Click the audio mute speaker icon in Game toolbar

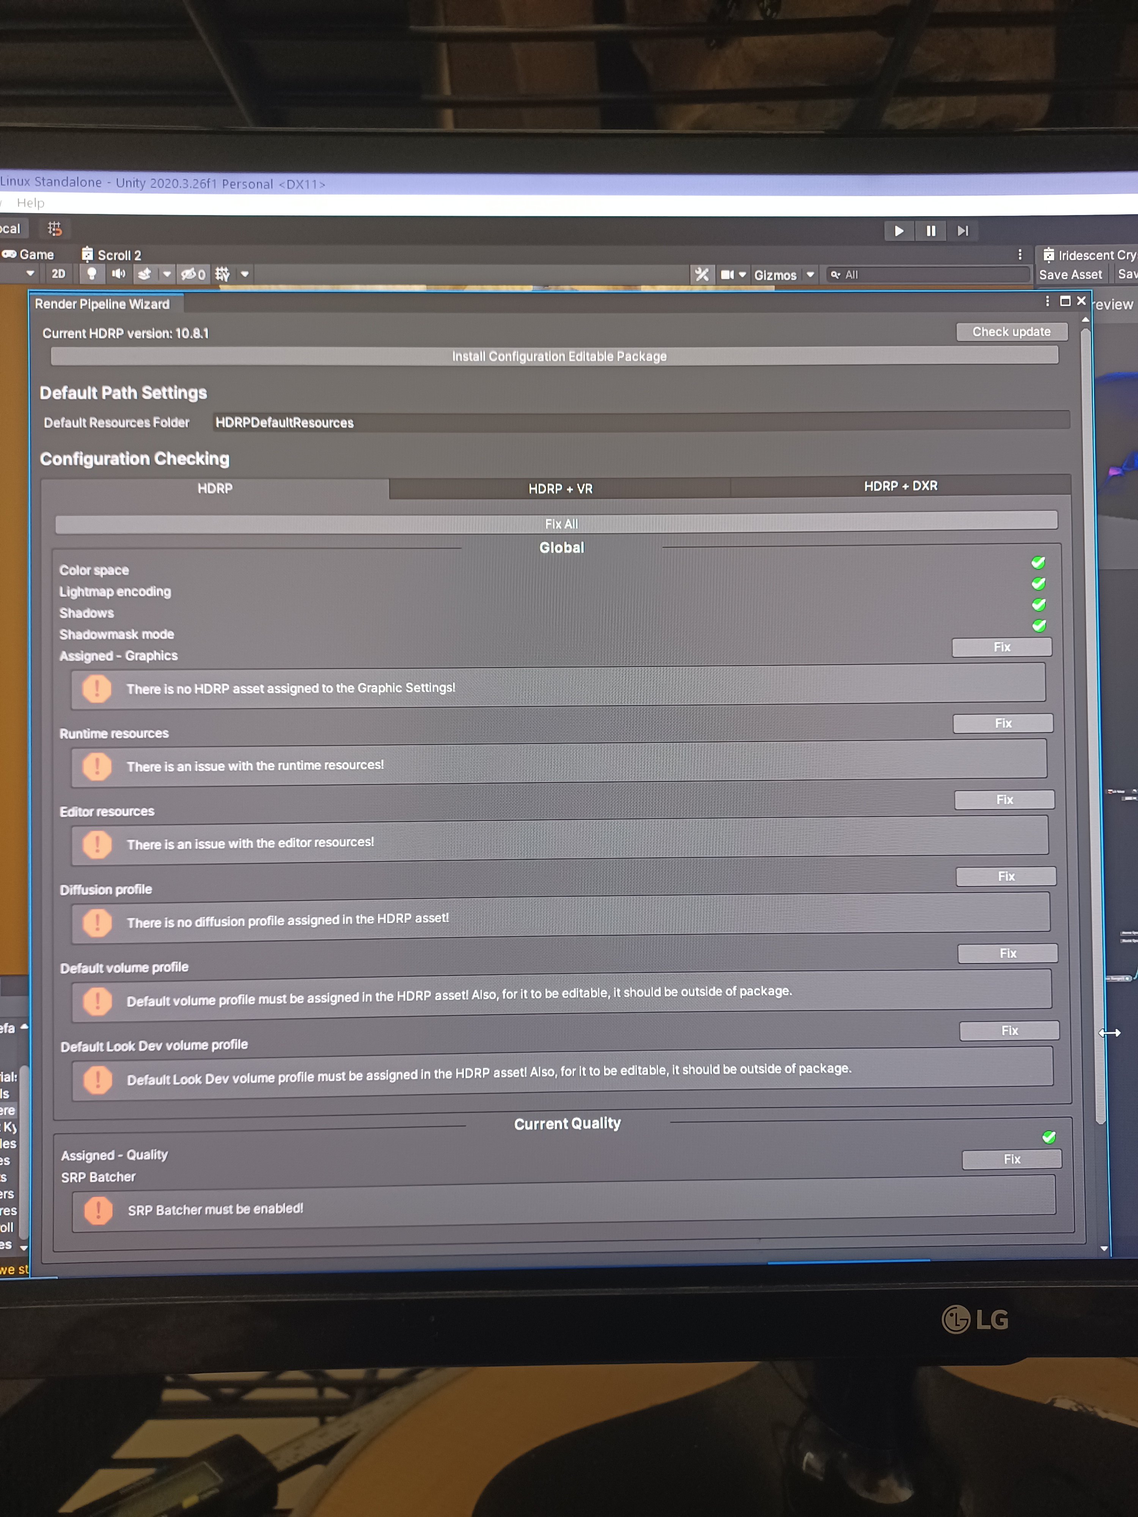(x=119, y=274)
